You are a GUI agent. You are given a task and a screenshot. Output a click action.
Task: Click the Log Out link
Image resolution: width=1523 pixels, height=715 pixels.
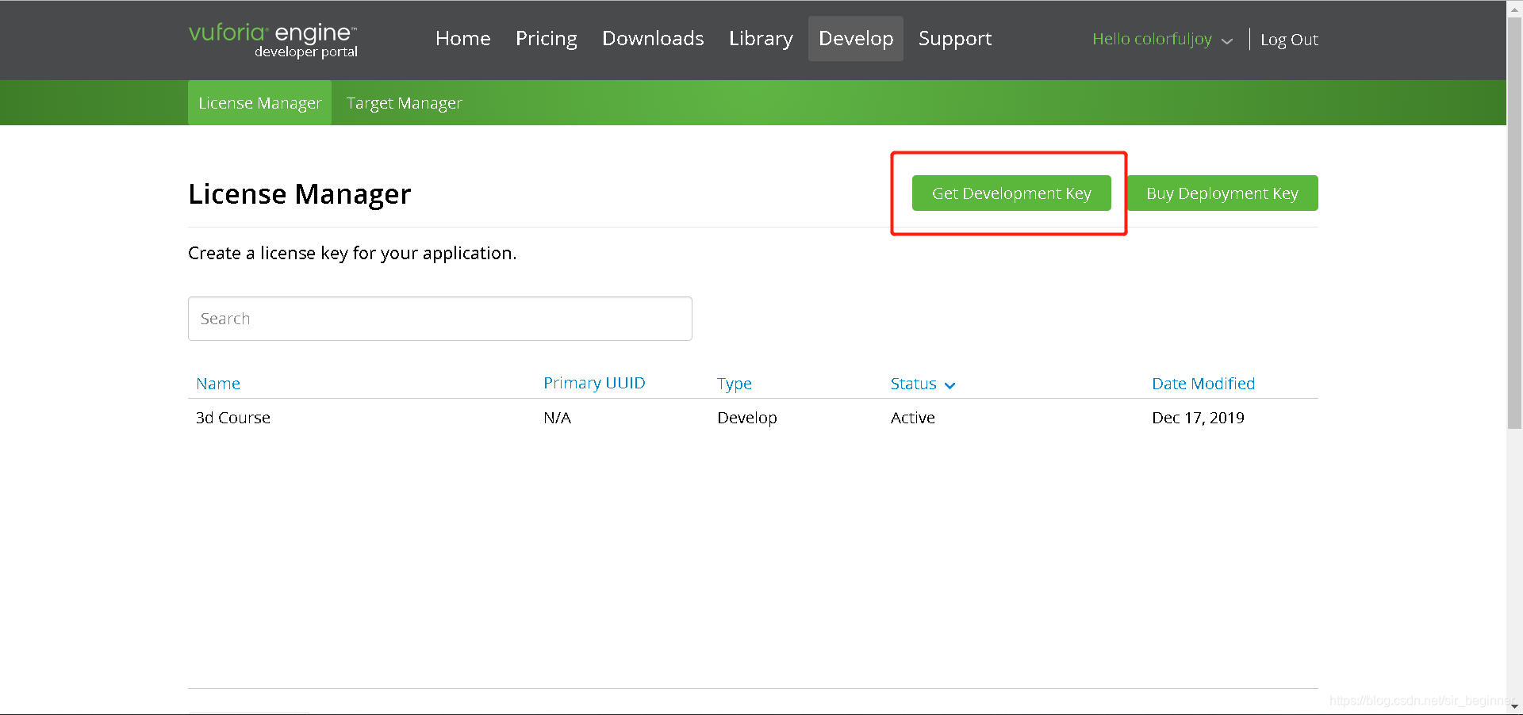(x=1289, y=40)
